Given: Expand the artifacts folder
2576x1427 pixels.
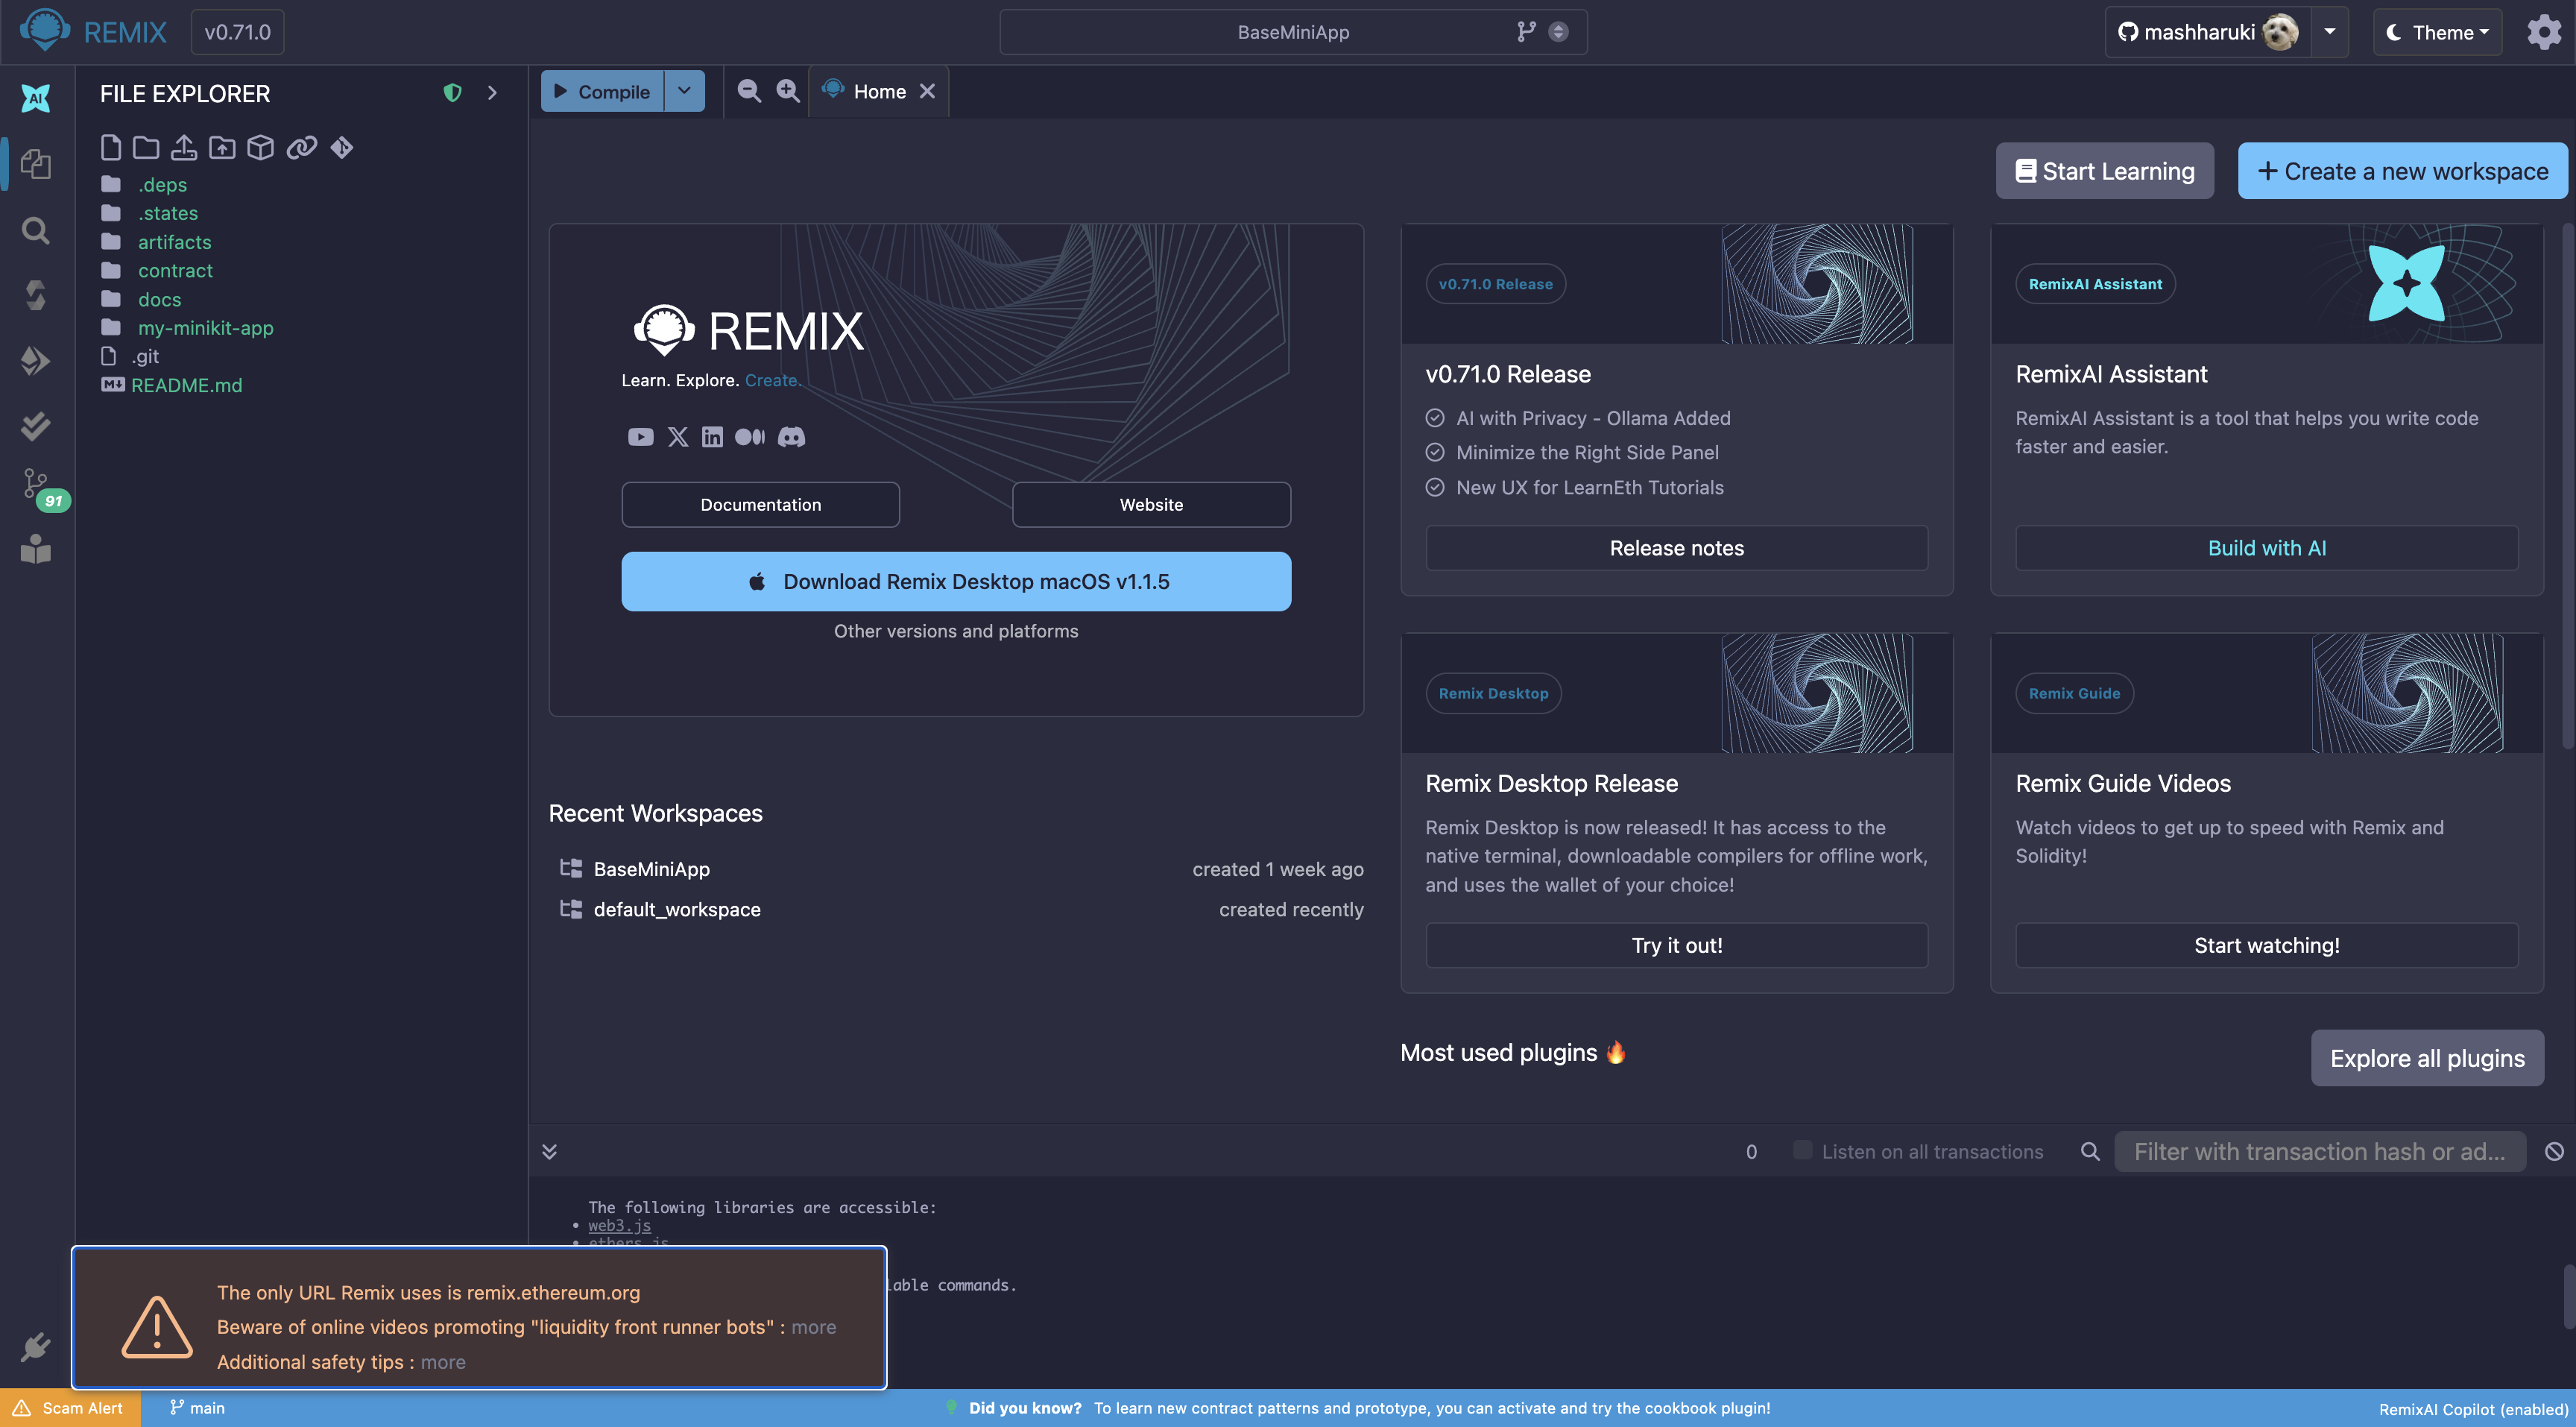Looking at the screenshot, I should point(174,242).
